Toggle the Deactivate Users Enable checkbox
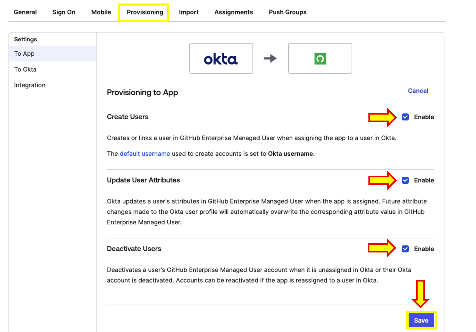The height and width of the screenshot is (332, 476). 405,249
